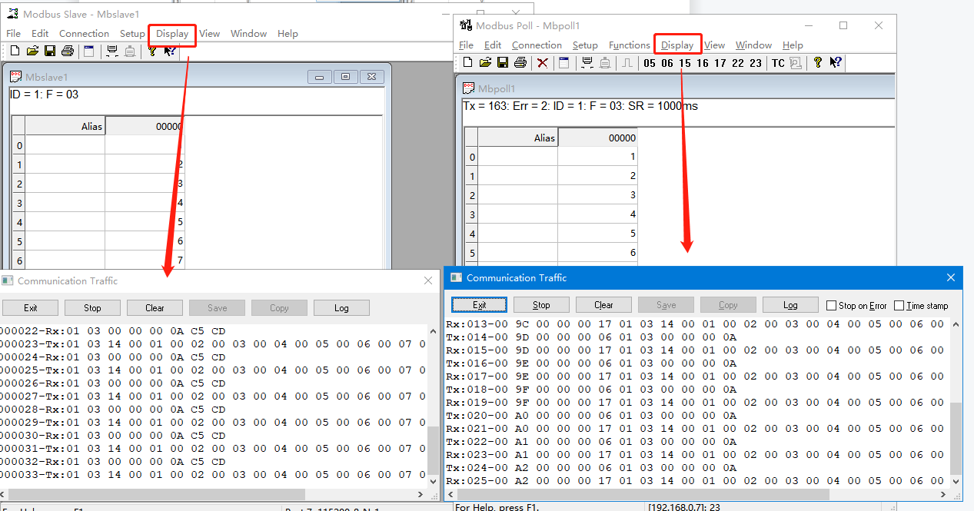Click Save icon in Modbus Slave toolbar
This screenshot has width=974, height=511.
tap(50, 51)
